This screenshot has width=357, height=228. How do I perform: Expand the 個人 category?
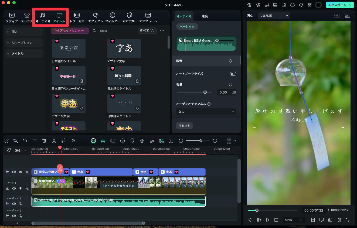(x=24, y=32)
